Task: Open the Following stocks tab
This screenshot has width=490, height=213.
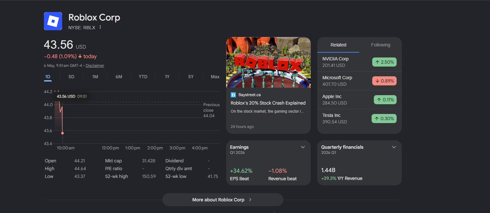Action: pyautogui.click(x=381, y=45)
